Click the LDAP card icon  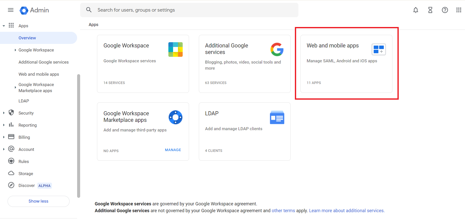(x=277, y=117)
